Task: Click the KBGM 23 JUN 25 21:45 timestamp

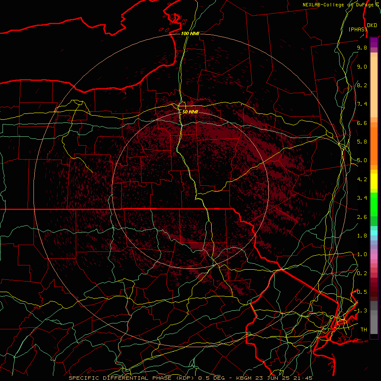Action: [x=273, y=378]
